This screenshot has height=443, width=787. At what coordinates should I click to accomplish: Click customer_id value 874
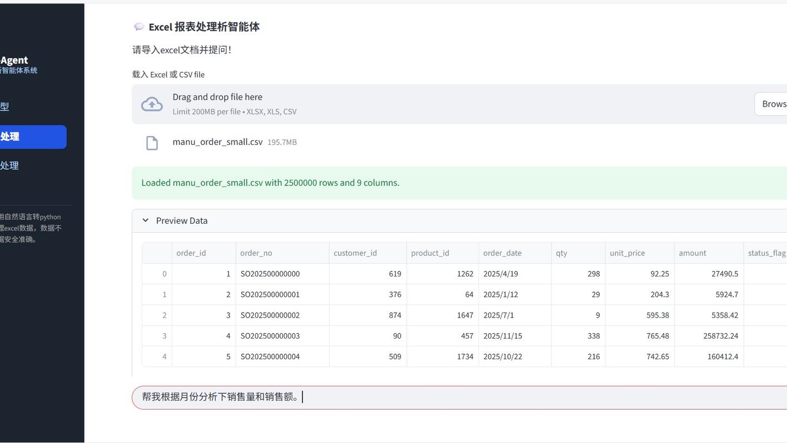[368, 315]
